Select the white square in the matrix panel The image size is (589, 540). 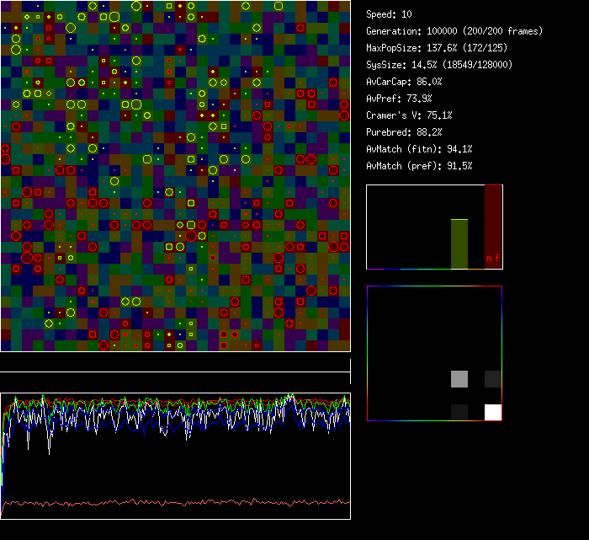(493, 412)
